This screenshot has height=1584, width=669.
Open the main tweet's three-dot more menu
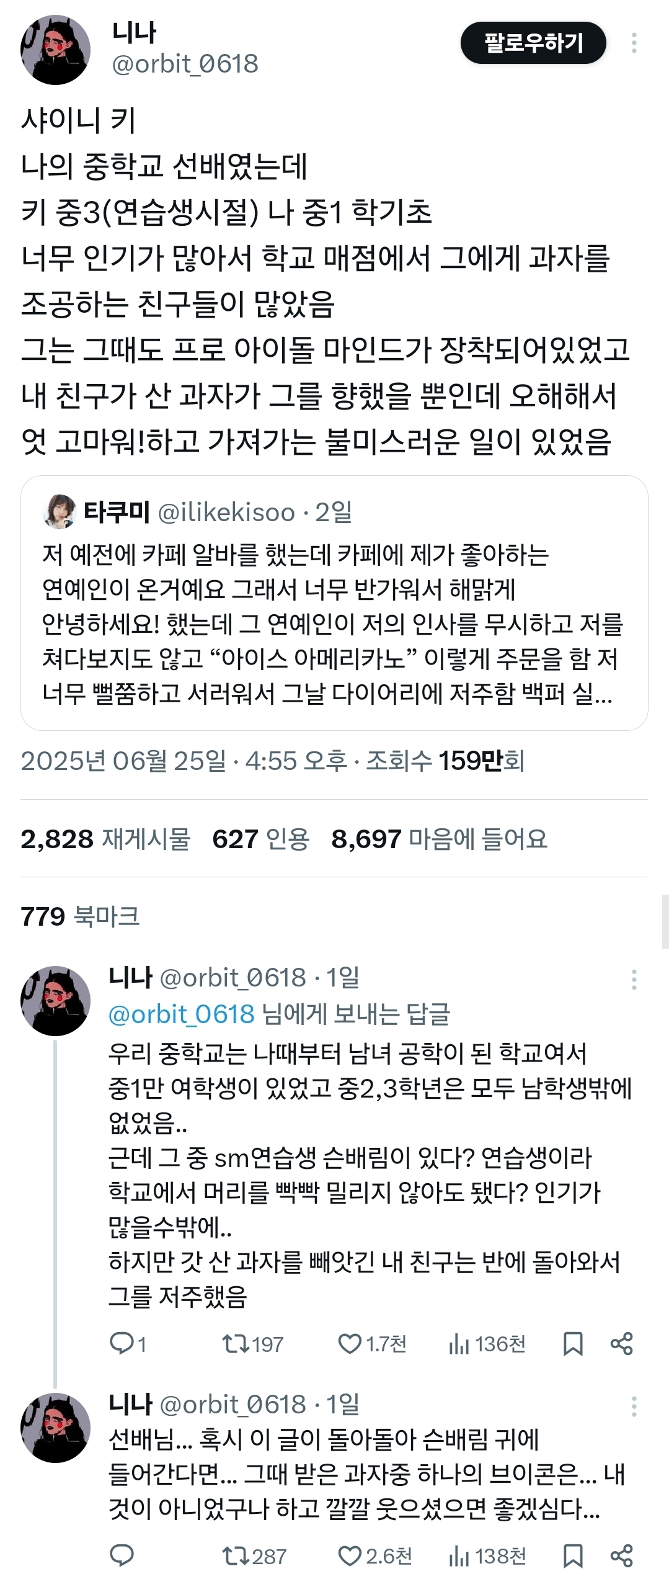[634, 43]
